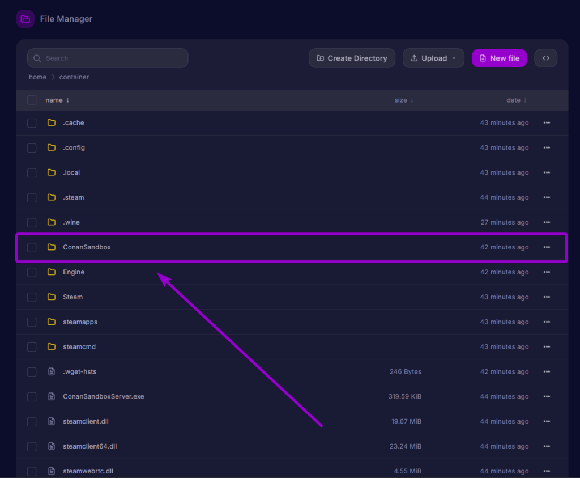
Task: Check the Steam folder checkbox
Action: [x=32, y=297]
